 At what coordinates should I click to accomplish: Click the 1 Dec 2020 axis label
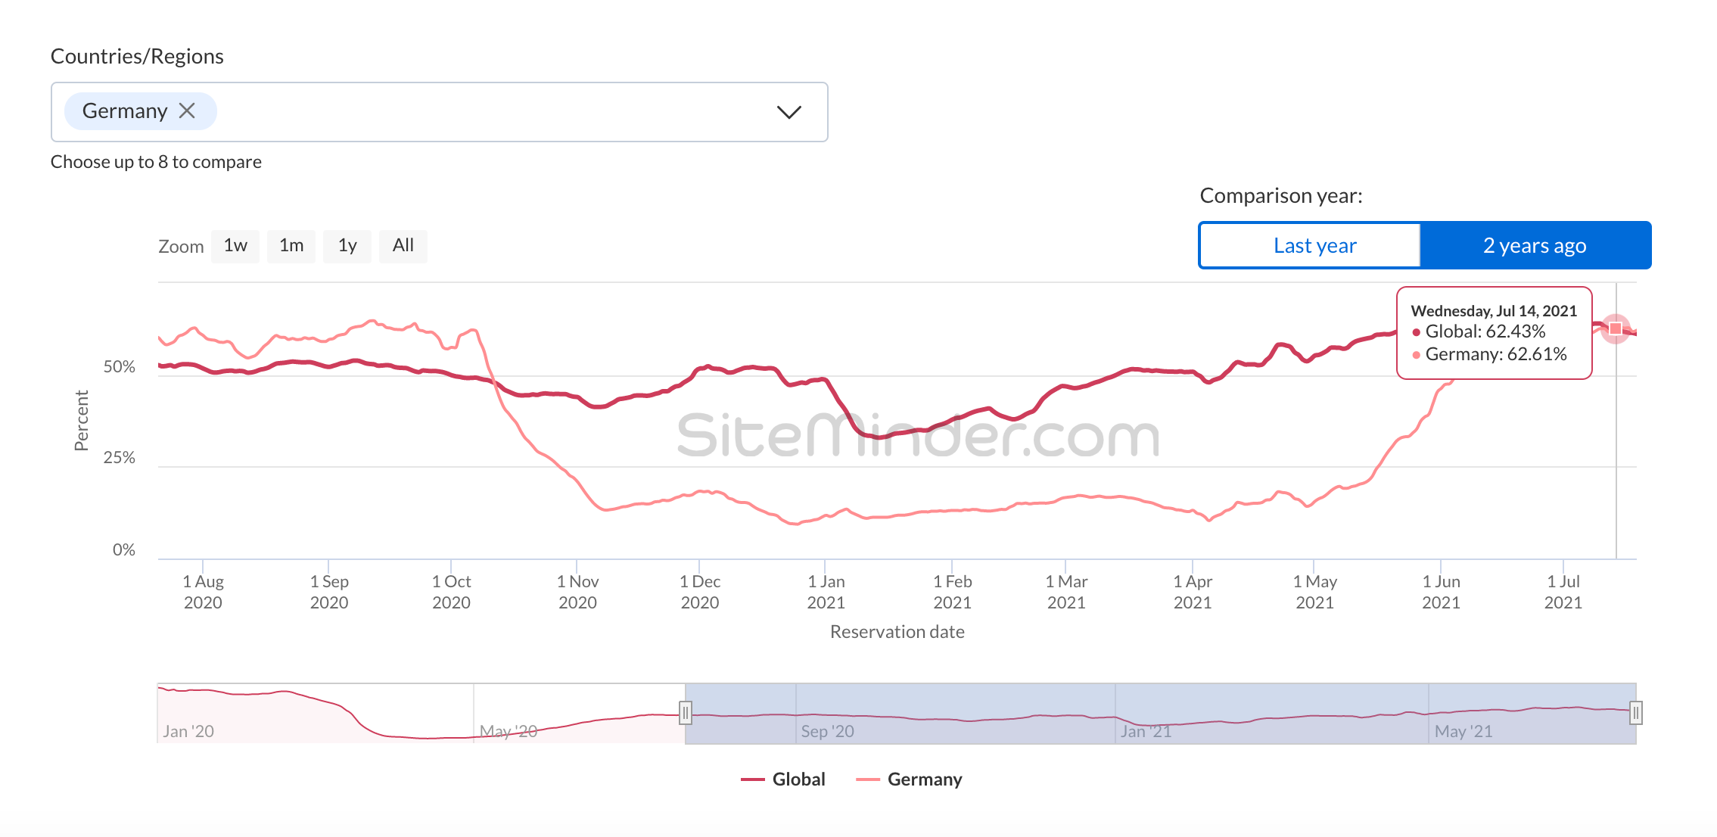tap(700, 592)
